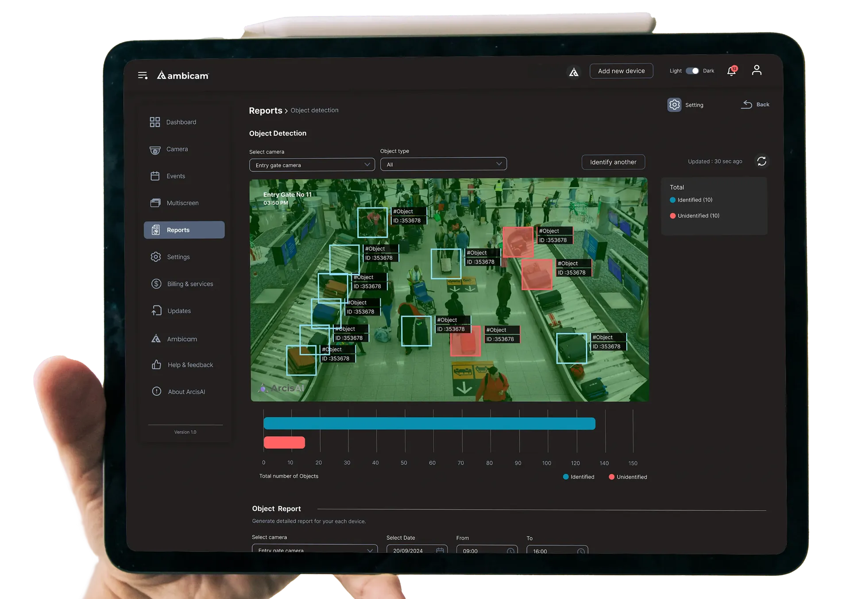The image size is (850, 599).
Task: Click the blue Identified bar in chart
Action: pyautogui.click(x=429, y=424)
